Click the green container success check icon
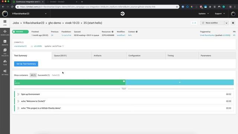Image resolution: width=238 pixels, height=134 pixels. 124,81
